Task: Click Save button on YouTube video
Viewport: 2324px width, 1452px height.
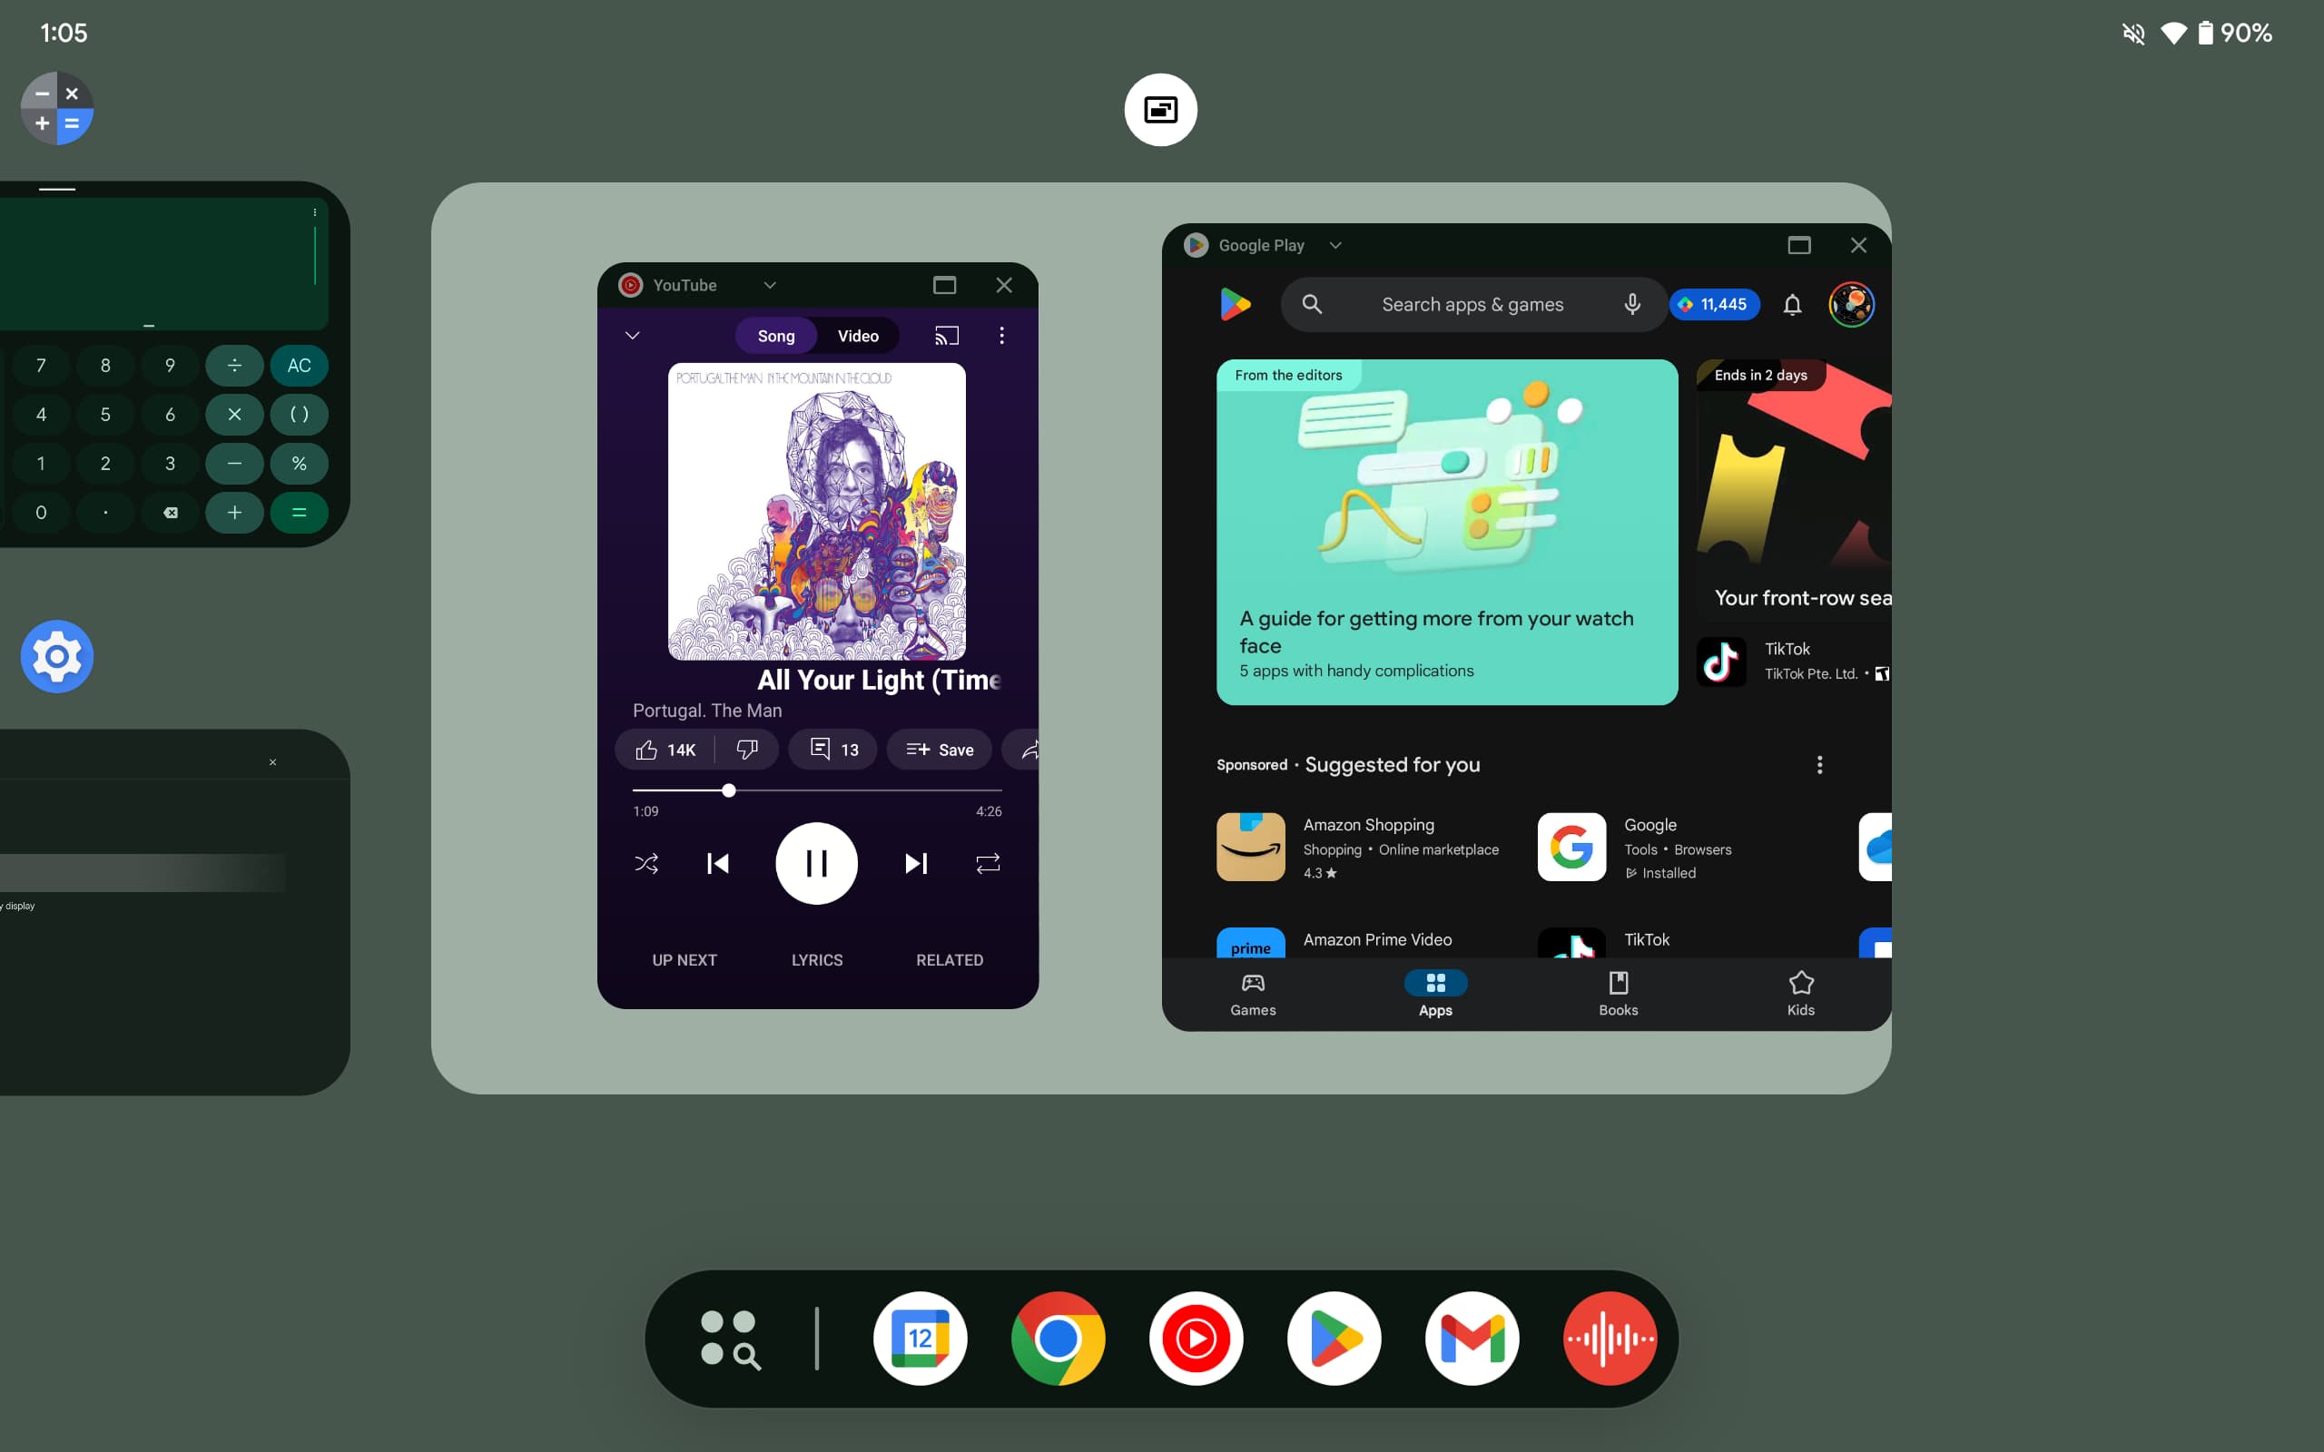Action: (940, 750)
